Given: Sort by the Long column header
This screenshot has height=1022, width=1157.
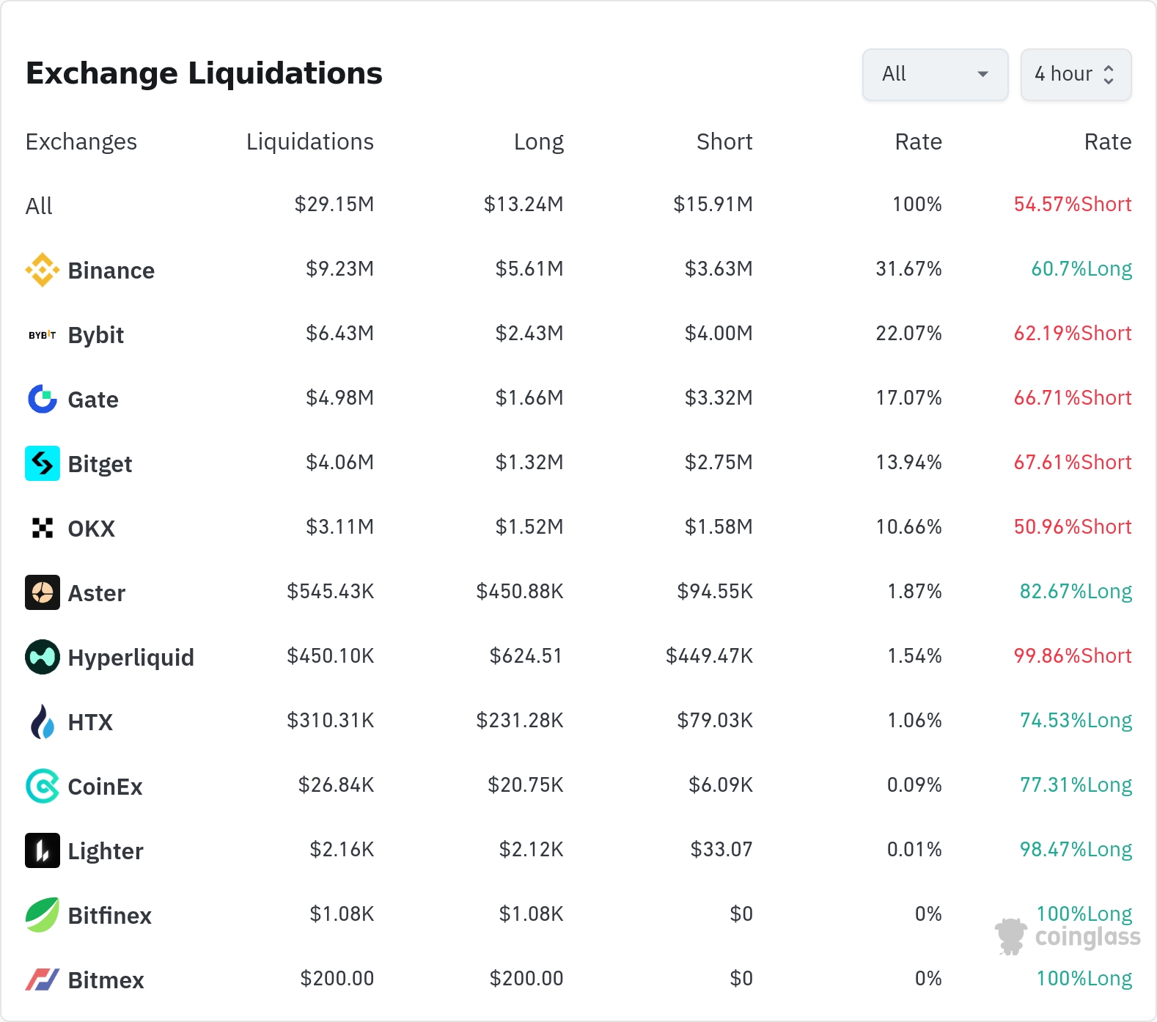Looking at the screenshot, I should (x=538, y=141).
